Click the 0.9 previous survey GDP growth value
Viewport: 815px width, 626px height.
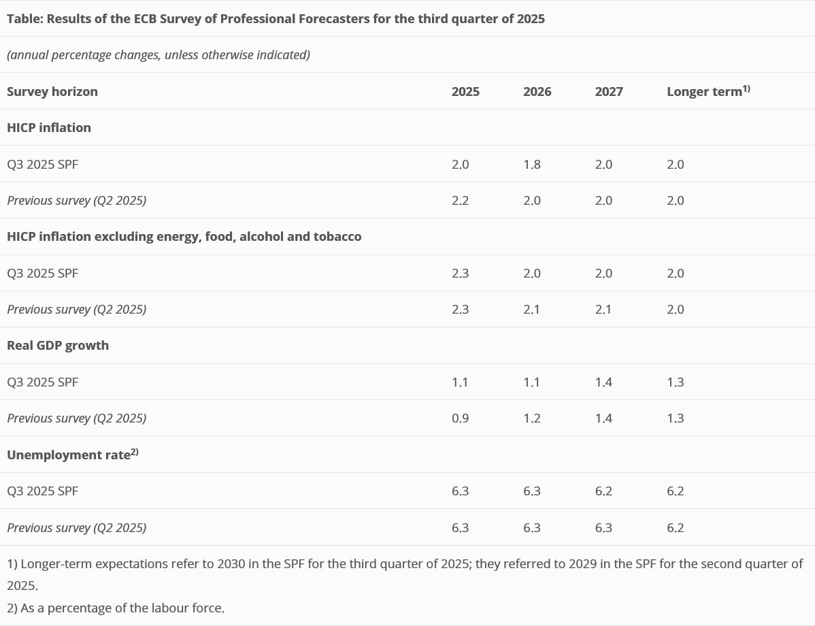point(460,418)
